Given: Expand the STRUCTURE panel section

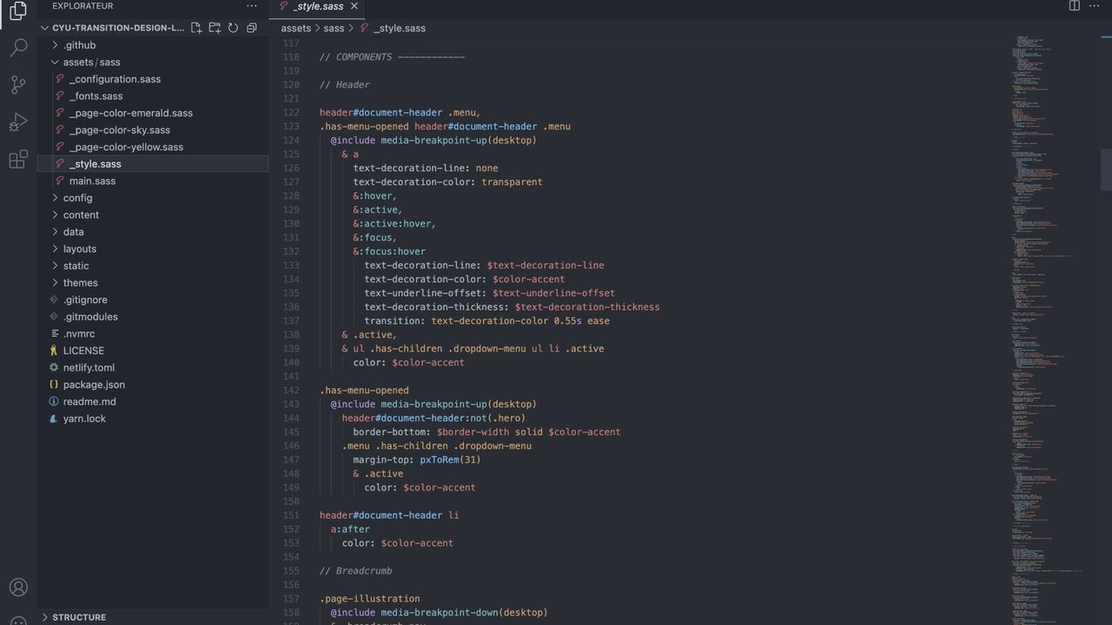Looking at the screenshot, I should [x=78, y=617].
